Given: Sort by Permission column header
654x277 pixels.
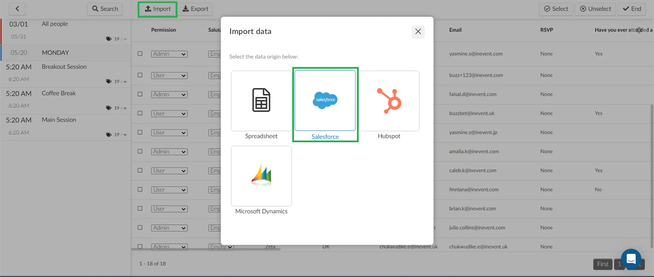Looking at the screenshot, I should (x=163, y=30).
